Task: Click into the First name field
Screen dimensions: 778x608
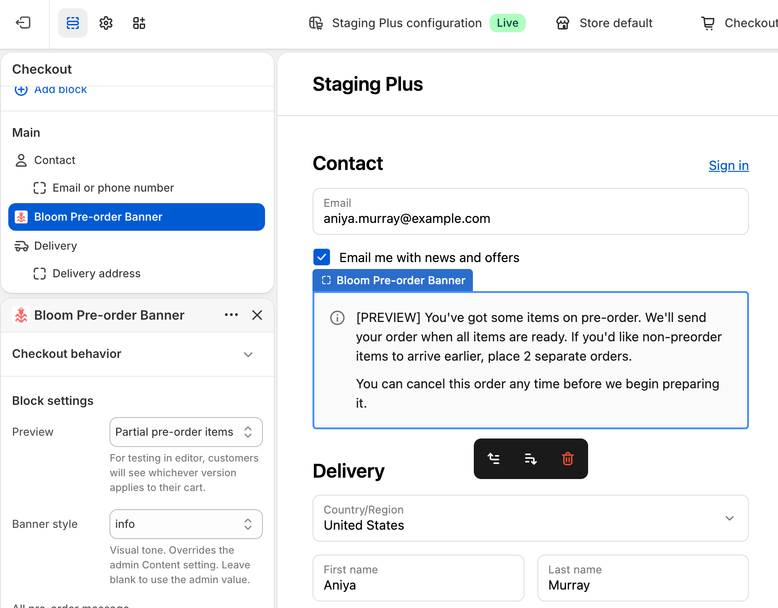Action: [418, 578]
